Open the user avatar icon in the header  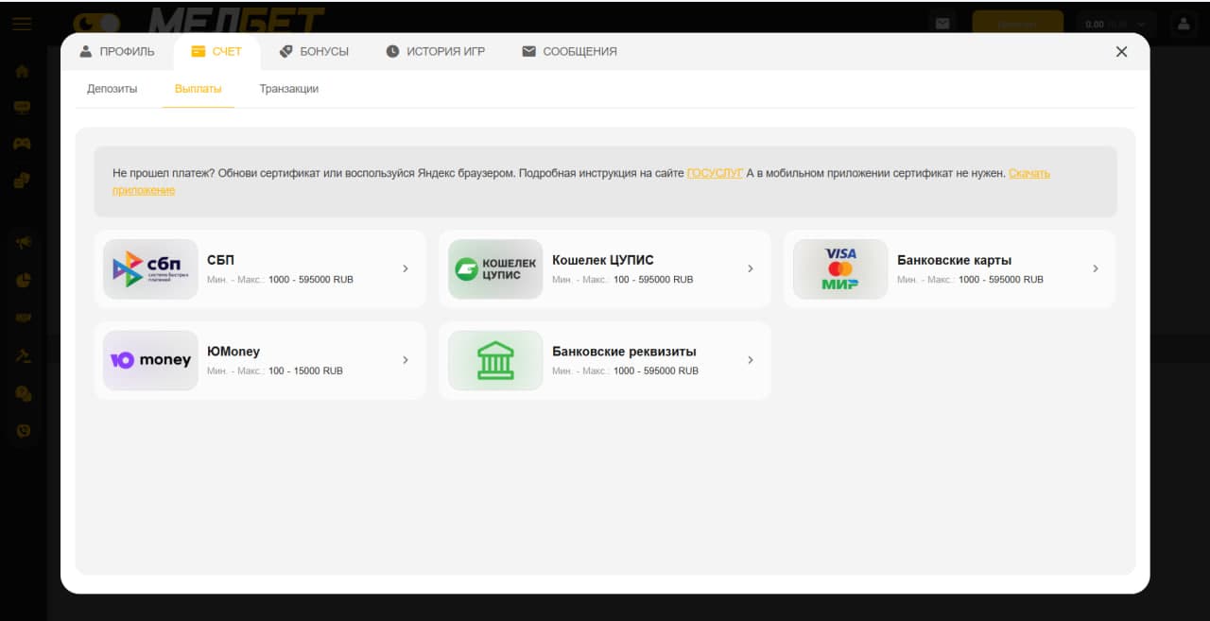1183,24
